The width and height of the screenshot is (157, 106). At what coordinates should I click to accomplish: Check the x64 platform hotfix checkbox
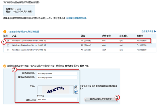click(8, 45)
